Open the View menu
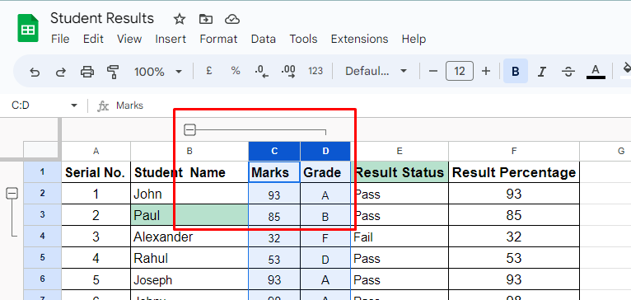Image resolution: width=631 pixels, height=300 pixels. pyautogui.click(x=129, y=39)
